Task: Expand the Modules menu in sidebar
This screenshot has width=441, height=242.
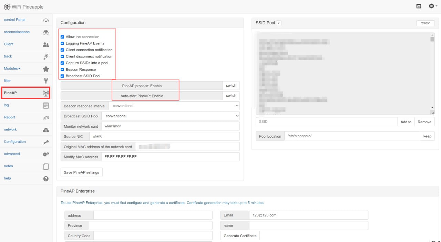Action: pyautogui.click(x=12, y=69)
